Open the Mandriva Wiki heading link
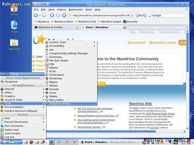Screen dimensions: 194x145 (x=140, y=103)
